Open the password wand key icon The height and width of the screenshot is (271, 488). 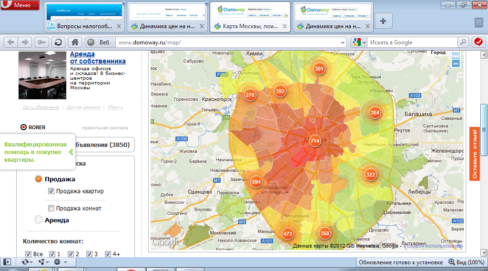(41, 42)
